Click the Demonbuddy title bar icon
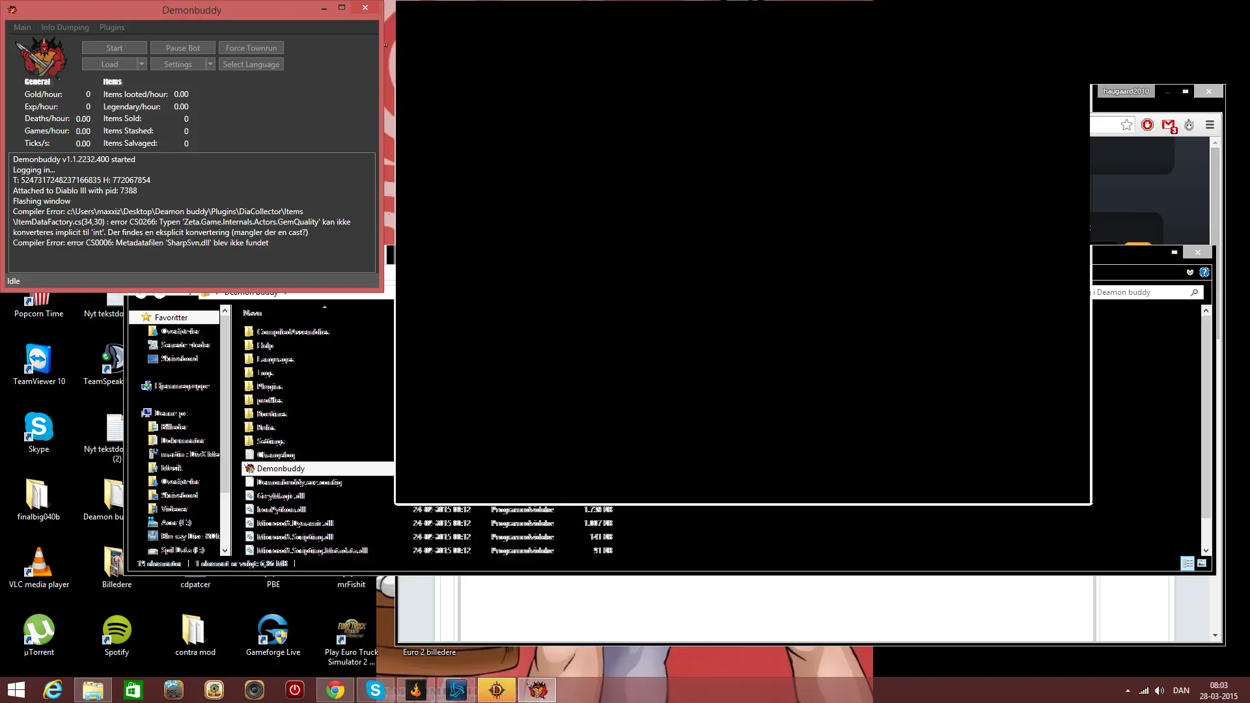 tap(12, 10)
